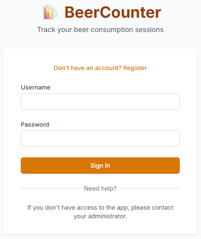Click the "your administrator." text line

click(100, 216)
